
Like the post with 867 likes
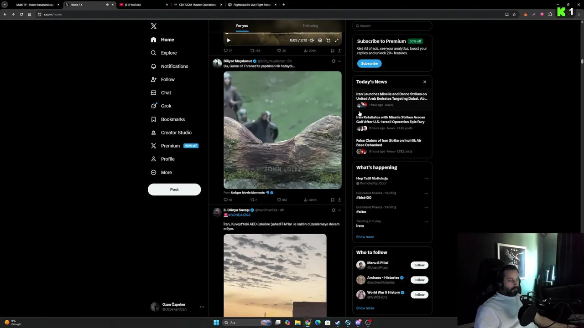282,200
